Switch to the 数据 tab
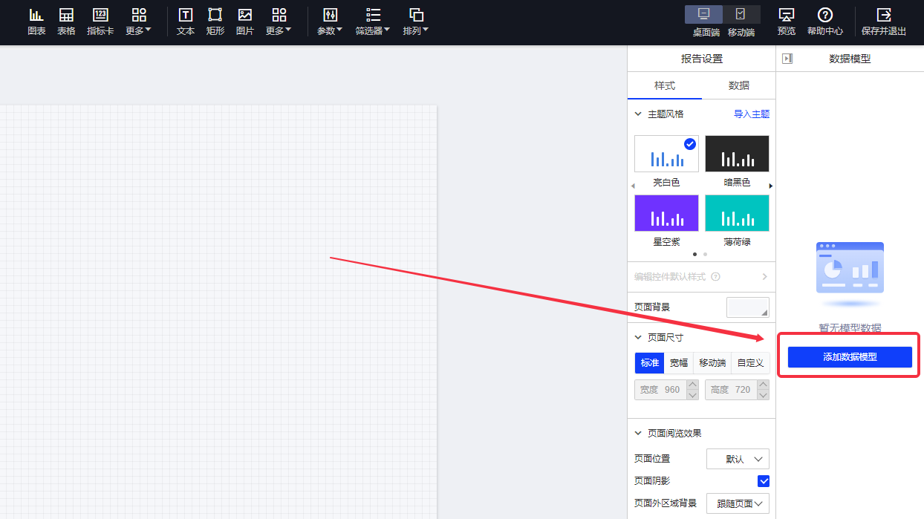 point(738,85)
